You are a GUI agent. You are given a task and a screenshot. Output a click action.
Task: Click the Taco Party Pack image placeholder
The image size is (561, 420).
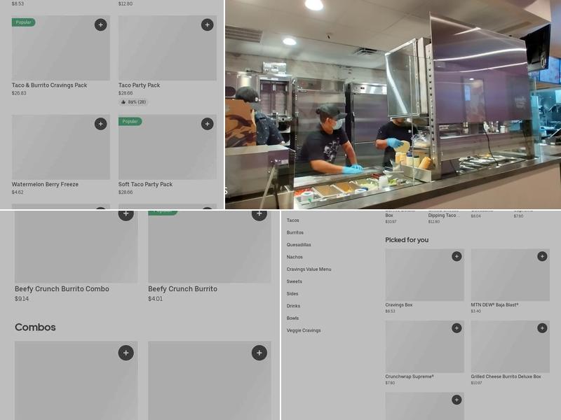tap(168, 48)
